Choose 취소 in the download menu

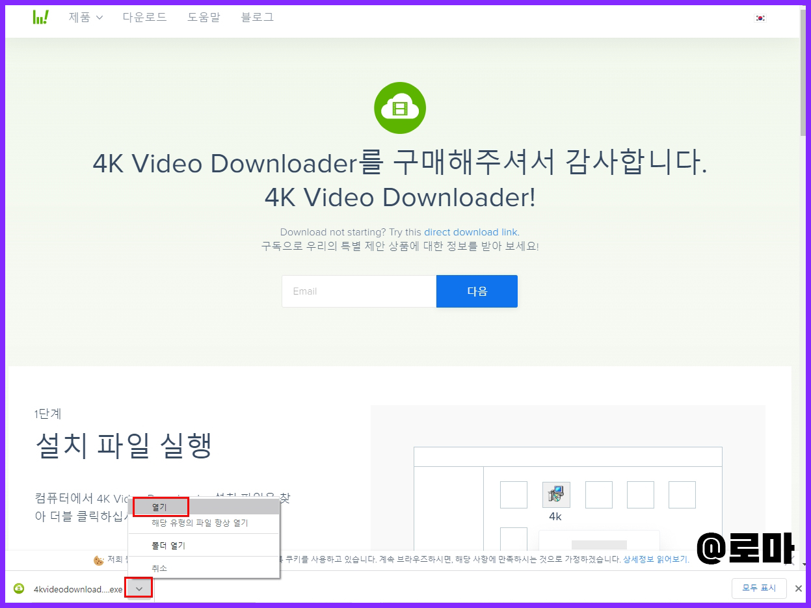(x=204, y=568)
